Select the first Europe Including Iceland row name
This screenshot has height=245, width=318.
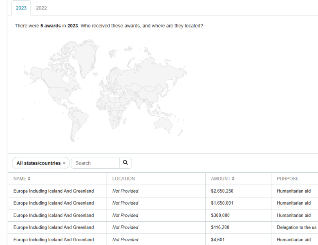(54, 191)
